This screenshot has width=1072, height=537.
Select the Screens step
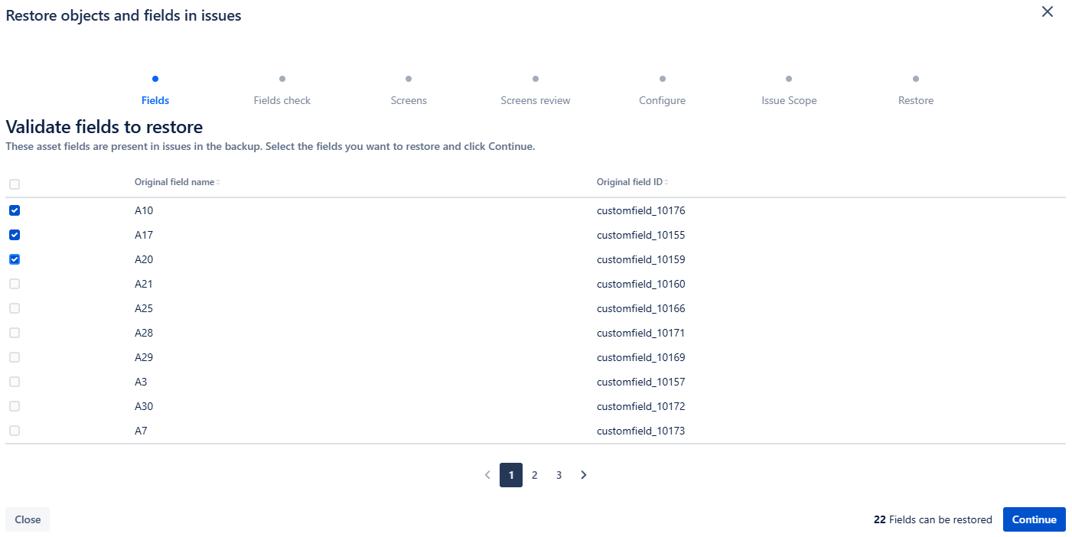coord(409,100)
